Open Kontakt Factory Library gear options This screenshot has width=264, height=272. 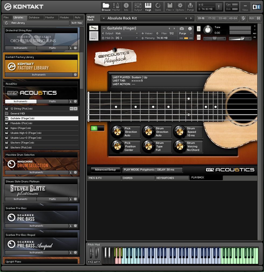(75, 74)
